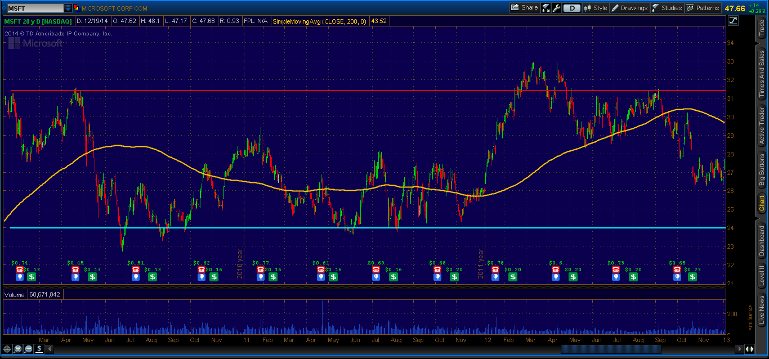Click the colored symbol link icon
This screenshot has width=769, height=359.
coord(77,8)
